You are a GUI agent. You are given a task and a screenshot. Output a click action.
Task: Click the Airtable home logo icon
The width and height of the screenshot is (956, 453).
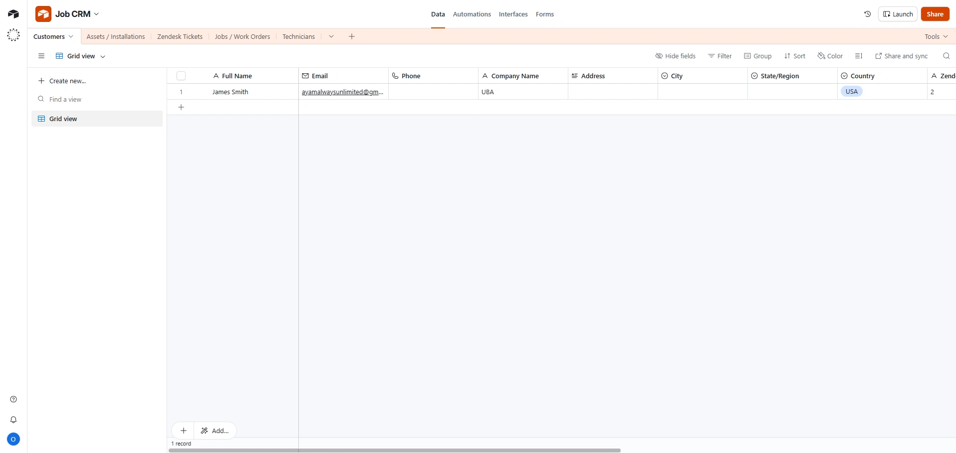point(13,14)
